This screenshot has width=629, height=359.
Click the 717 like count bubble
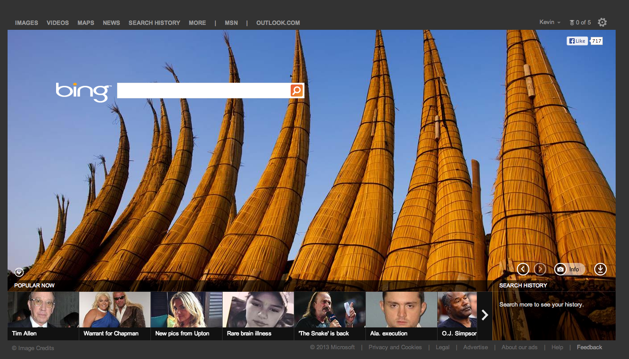597,41
